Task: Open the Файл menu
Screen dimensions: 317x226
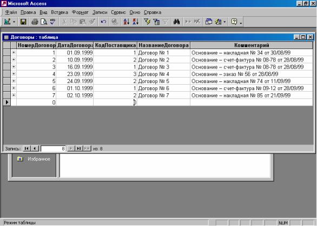Action: (11, 12)
